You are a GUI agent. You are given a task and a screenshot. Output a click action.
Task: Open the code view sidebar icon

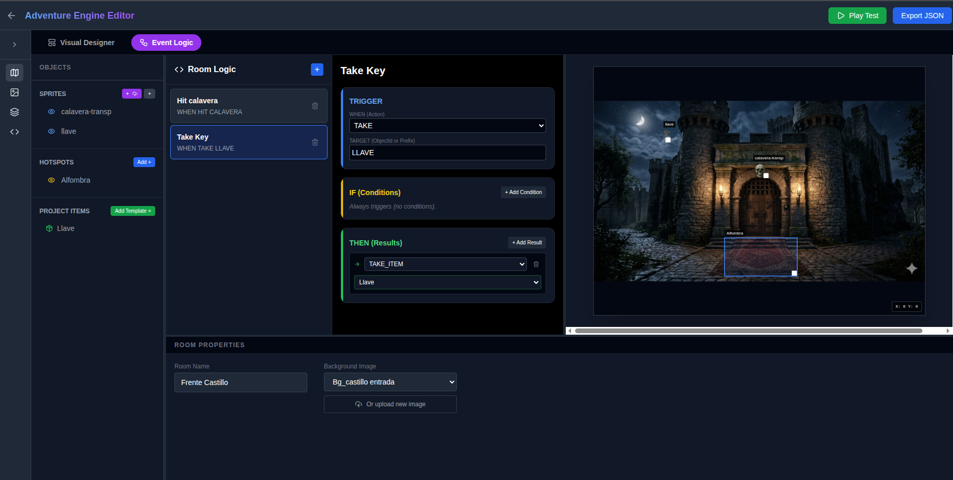coord(15,132)
